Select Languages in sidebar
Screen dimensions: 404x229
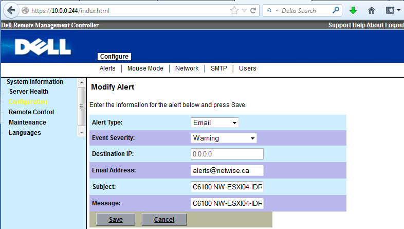25,133
